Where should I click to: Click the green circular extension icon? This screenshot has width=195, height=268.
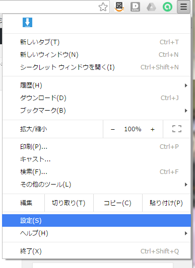tap(167, 7)
